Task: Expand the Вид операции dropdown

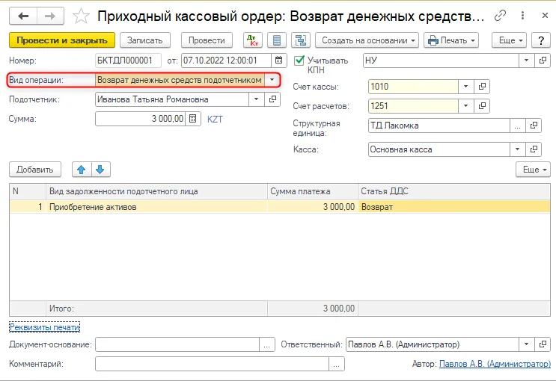Action: click(x=272, y=80)
